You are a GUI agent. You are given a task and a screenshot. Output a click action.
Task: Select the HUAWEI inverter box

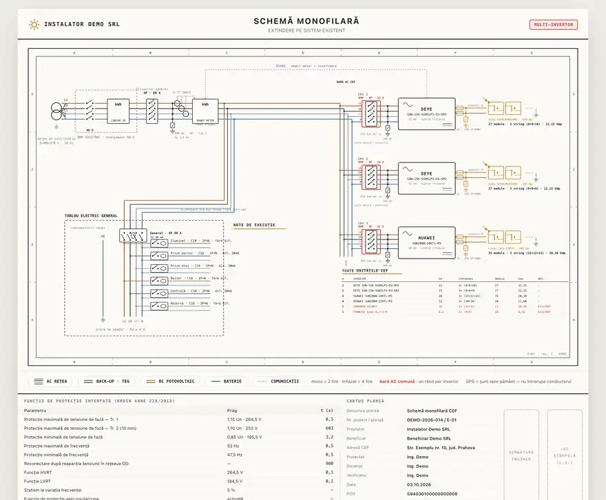(x=427, y=243)
